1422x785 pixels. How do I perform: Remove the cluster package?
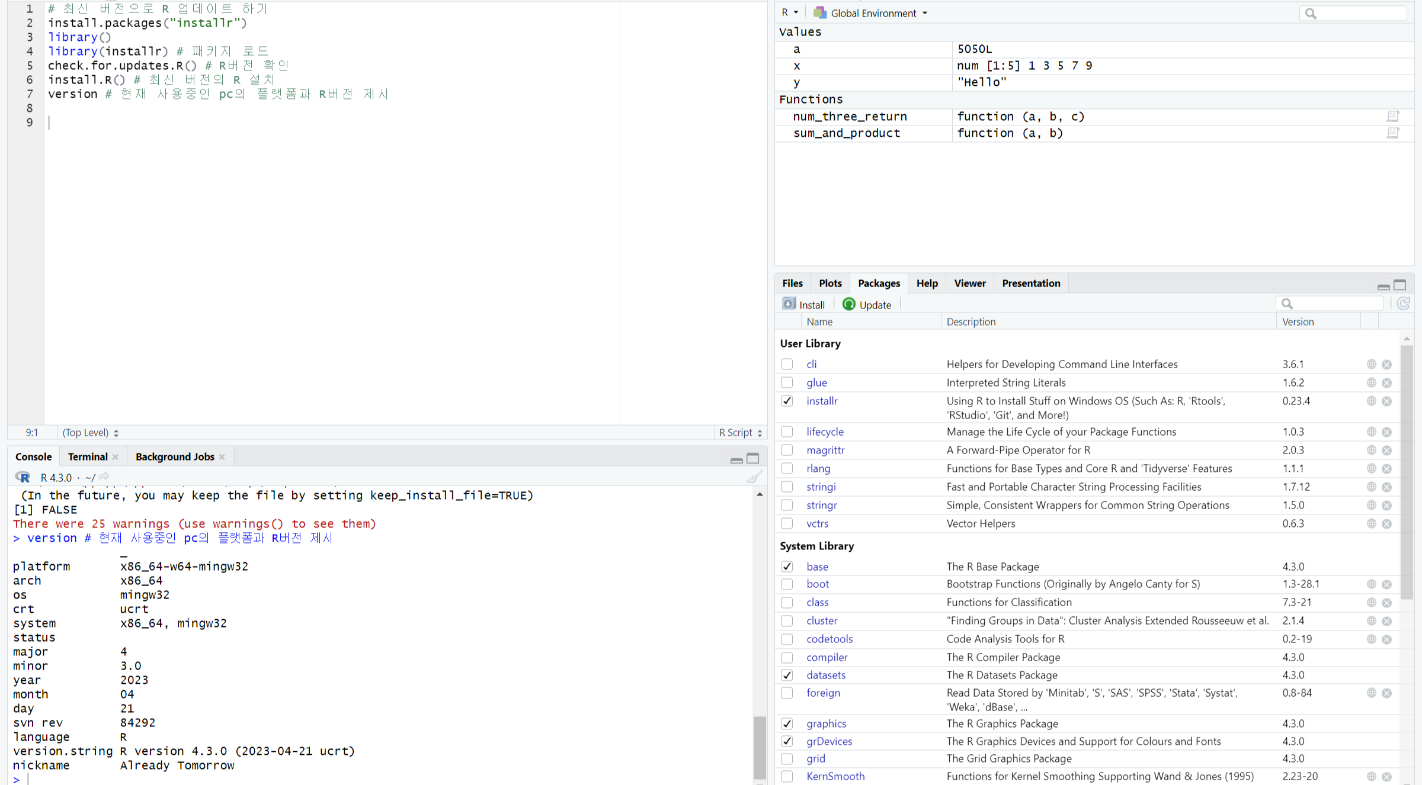[1387, 621]
